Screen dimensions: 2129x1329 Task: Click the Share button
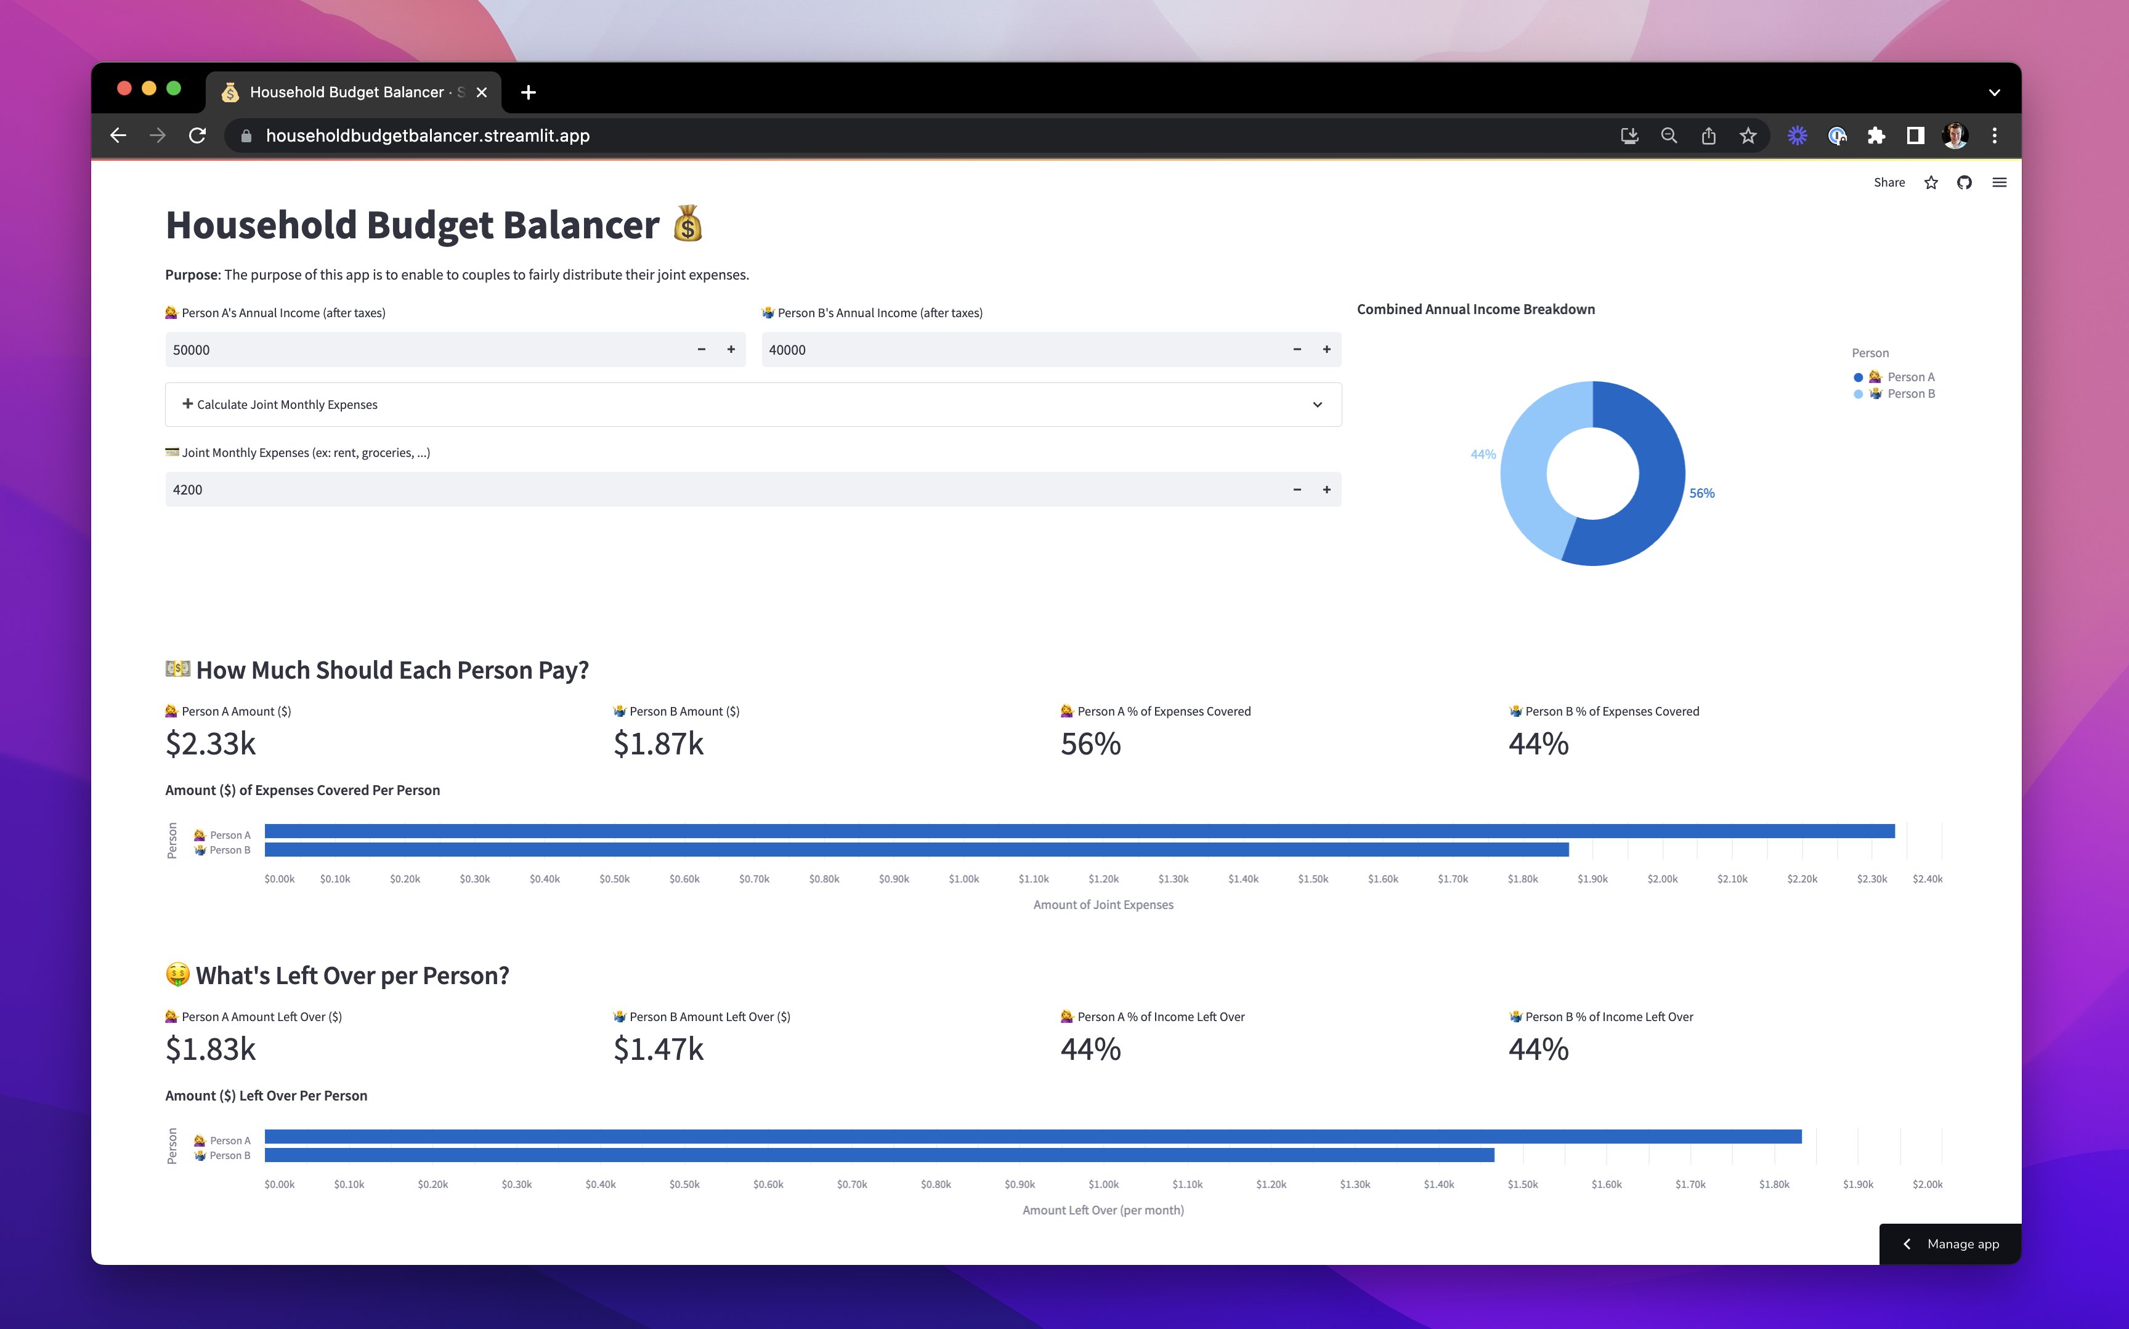pyautogui.click(x=1888, y=183)
